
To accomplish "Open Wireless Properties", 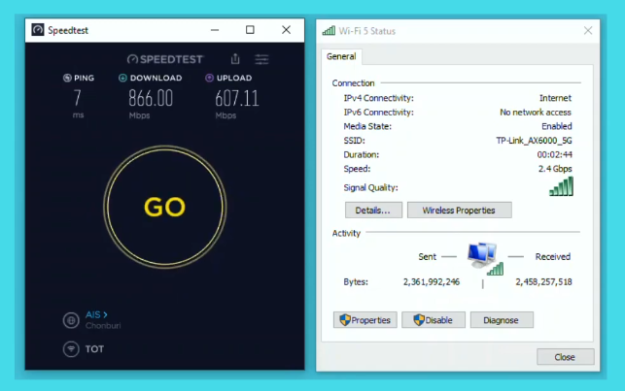I will 459,210.
